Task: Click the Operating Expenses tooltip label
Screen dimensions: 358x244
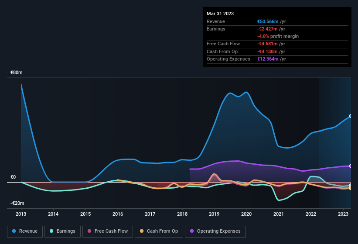Action: 228,59
